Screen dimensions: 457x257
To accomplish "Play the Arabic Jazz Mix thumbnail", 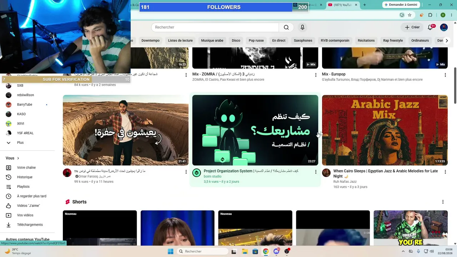I will point(385,130).
